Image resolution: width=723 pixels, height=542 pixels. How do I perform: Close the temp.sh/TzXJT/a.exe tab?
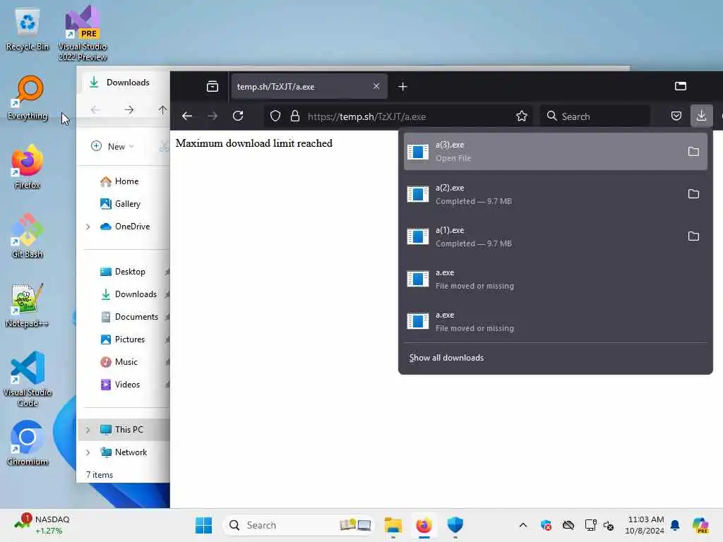coord(376,86)
